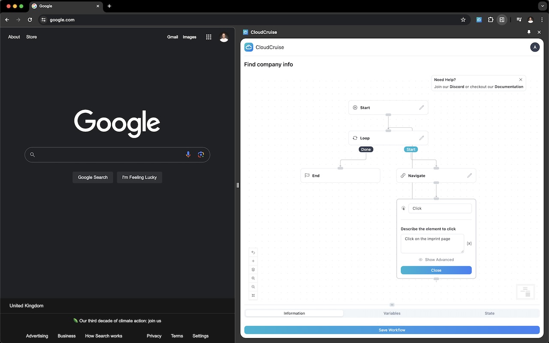
Task: Switch to the Variables tab
Action: pyautogui.click(x=392, y=313)
